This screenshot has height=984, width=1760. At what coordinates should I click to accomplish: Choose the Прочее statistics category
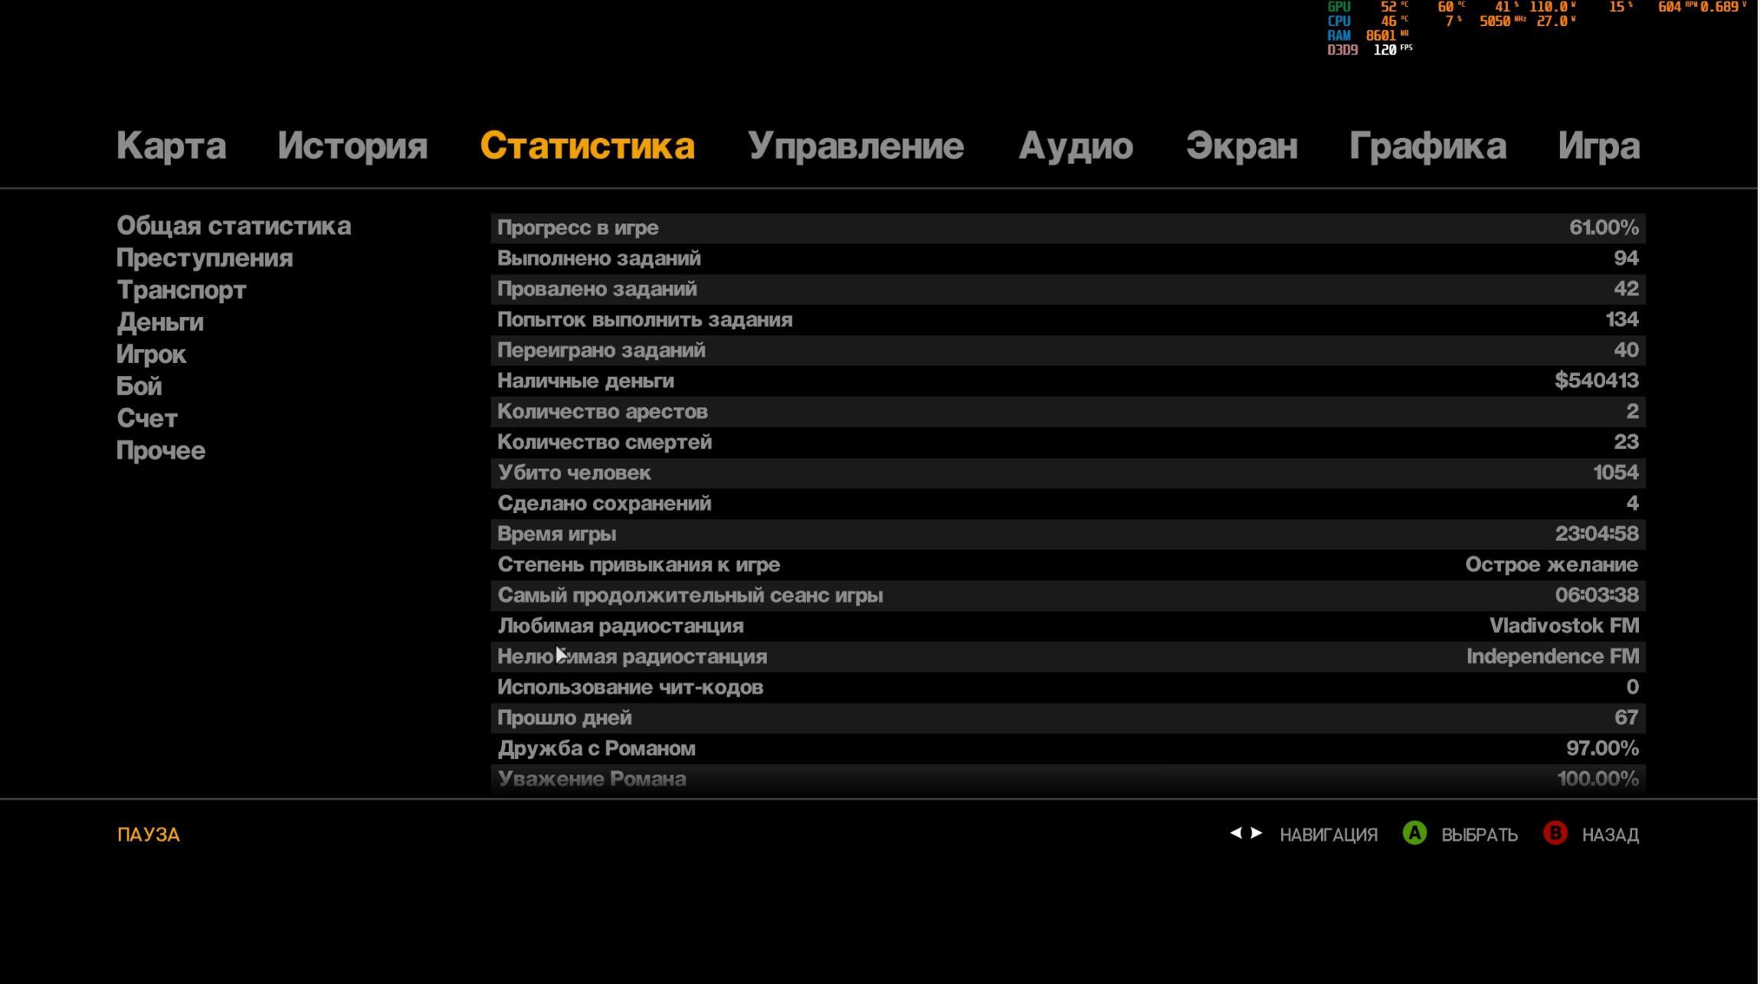pos(161,451)
